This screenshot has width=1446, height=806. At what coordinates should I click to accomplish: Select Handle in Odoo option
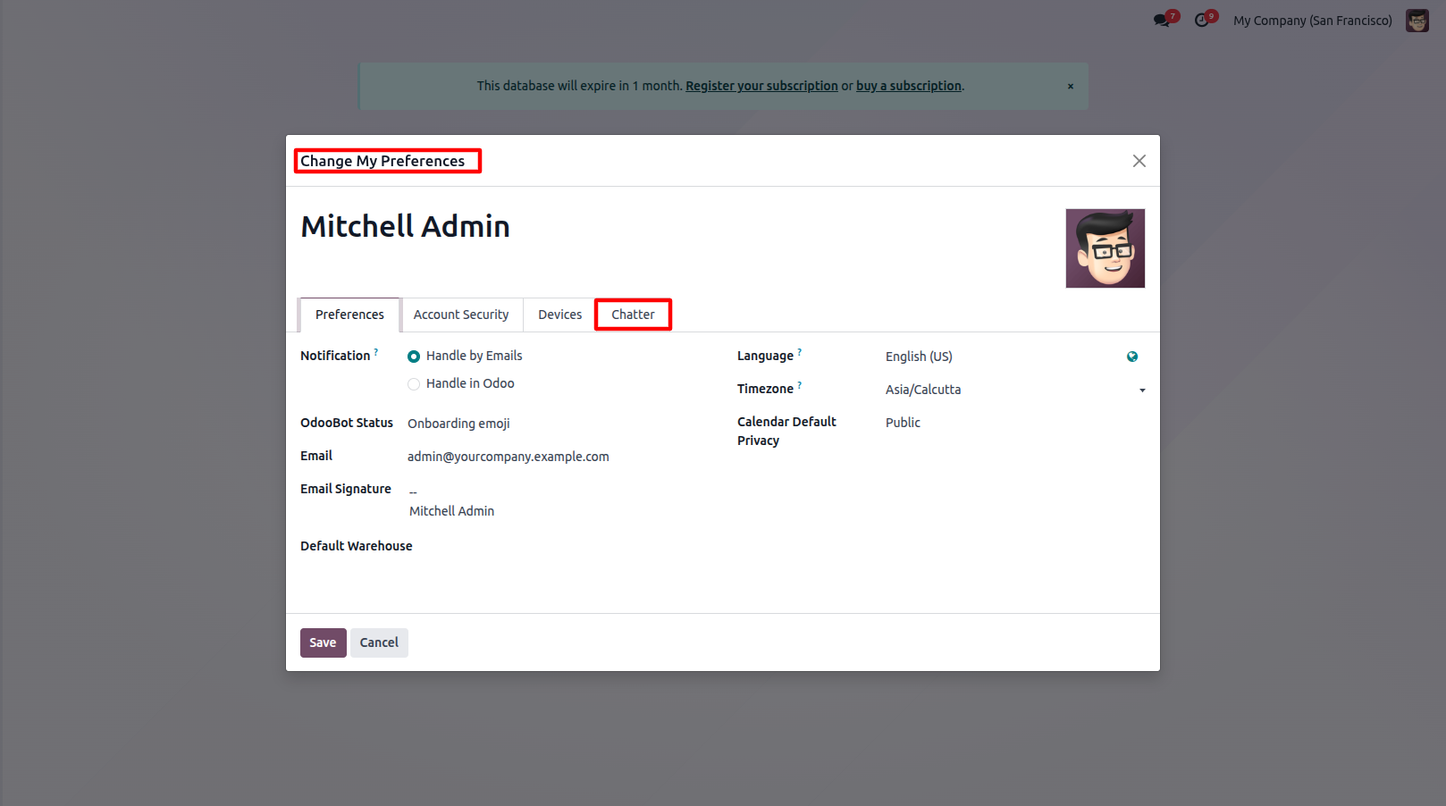pos(414,384)
